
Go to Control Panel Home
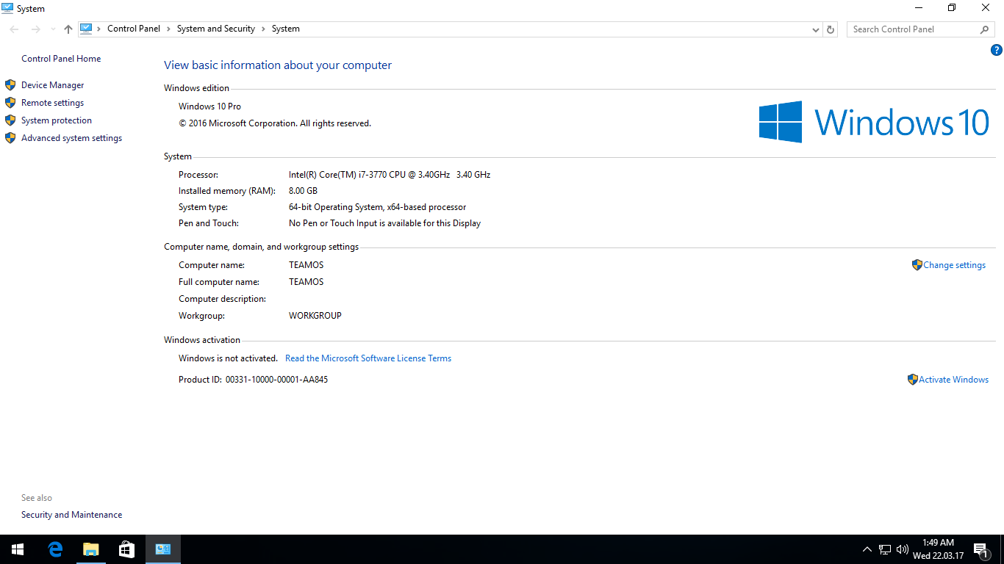(x=61, y=59)
